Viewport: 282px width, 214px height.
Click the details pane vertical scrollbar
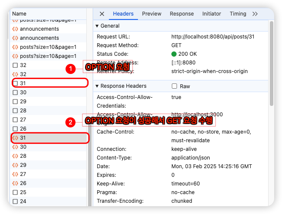point(271,65)
